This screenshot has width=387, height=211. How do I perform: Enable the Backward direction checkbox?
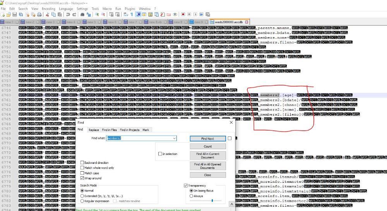click(x=82, y=163)
